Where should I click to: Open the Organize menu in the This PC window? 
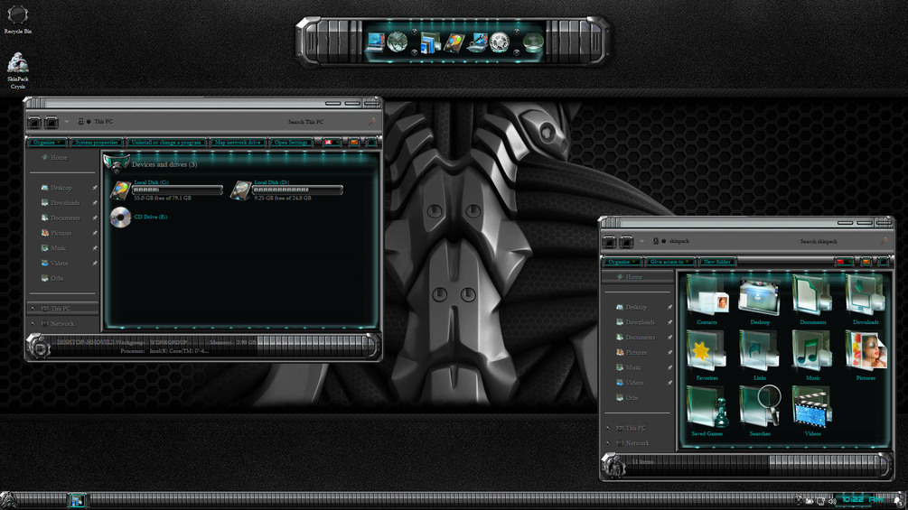coord(47,143)
